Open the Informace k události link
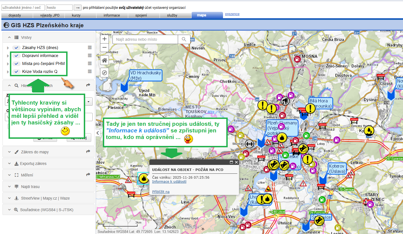 (169, 182)
